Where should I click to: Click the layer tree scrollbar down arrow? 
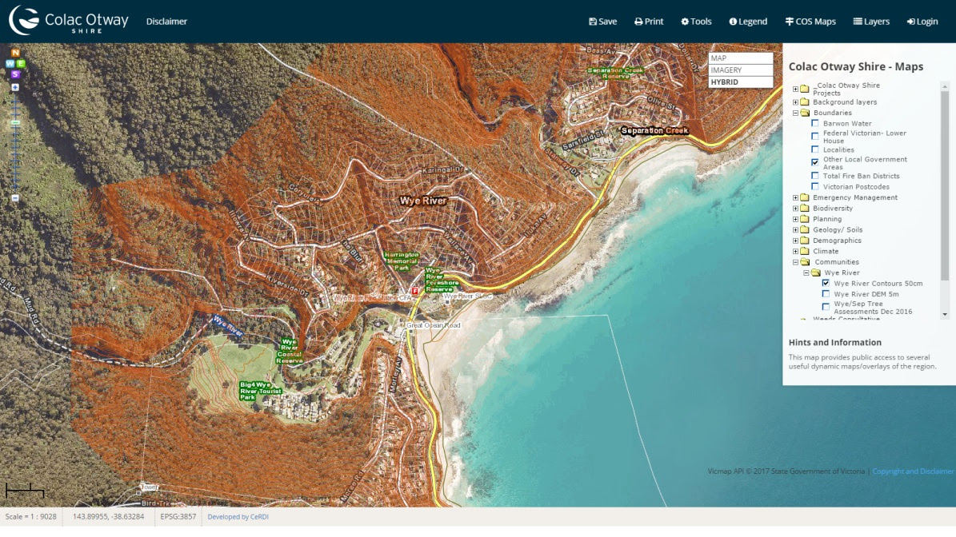click(x=945, y=314)
